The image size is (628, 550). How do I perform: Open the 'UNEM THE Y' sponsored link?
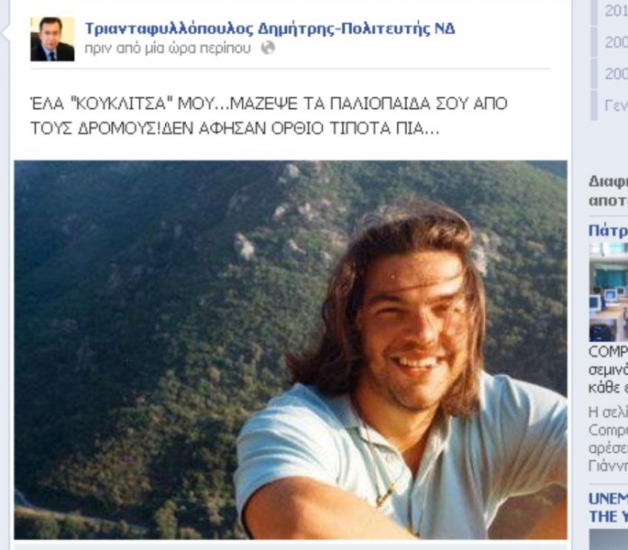pos(609,508)
